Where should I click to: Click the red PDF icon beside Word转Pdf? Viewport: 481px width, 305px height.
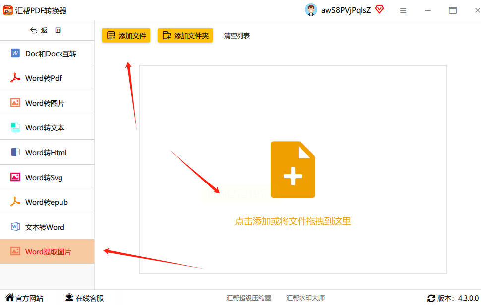[x=15, y=78]
